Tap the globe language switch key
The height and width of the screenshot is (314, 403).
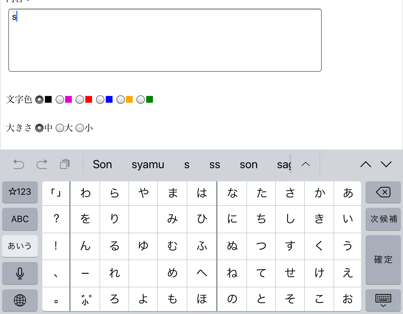tap(20, 300)
